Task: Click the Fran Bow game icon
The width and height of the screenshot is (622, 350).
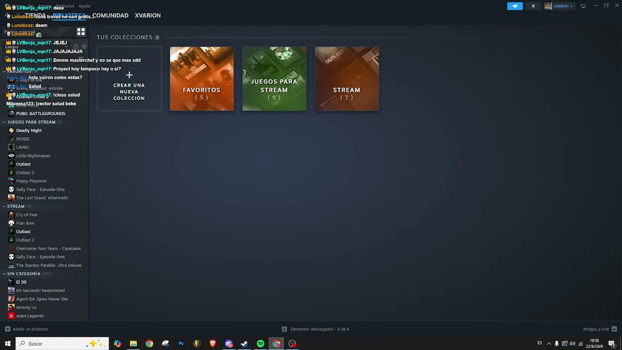Action: click(11, 223)
